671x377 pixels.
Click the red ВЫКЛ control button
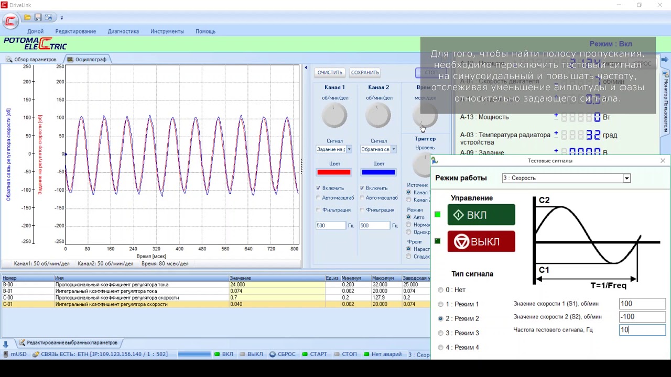(x=481, y=241)
